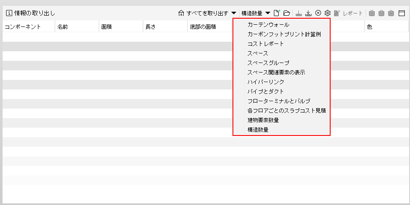Click the 構造数量 template name in toolbar
Viewport: 410px width, 205px height.
[x=252, y=13]
